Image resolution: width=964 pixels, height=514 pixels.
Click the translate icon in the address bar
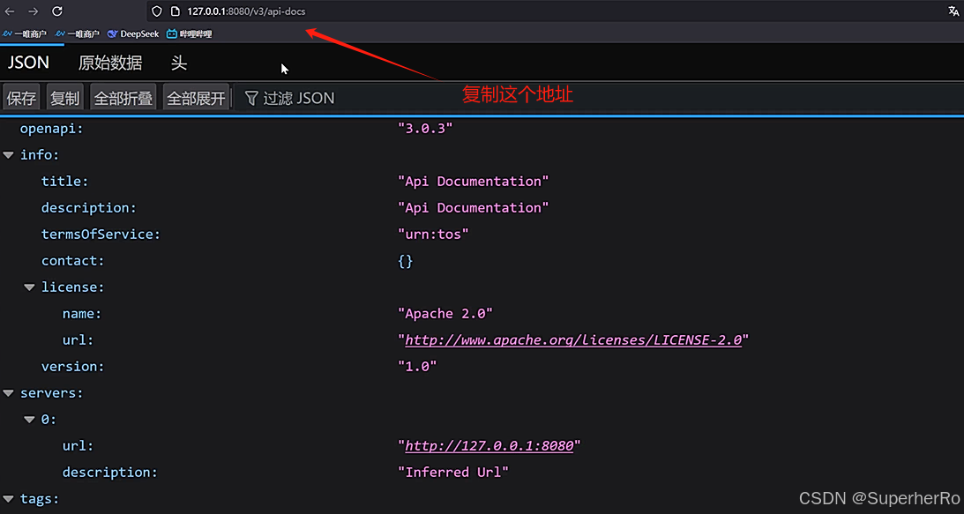tap(953, 11)
